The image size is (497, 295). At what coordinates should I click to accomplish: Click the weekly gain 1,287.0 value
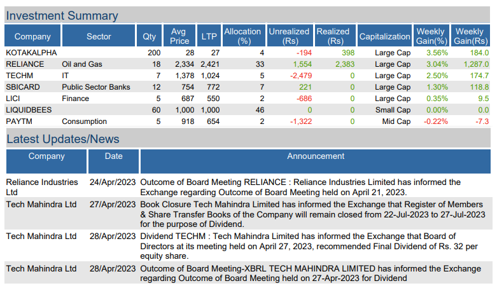pos(476,64)
